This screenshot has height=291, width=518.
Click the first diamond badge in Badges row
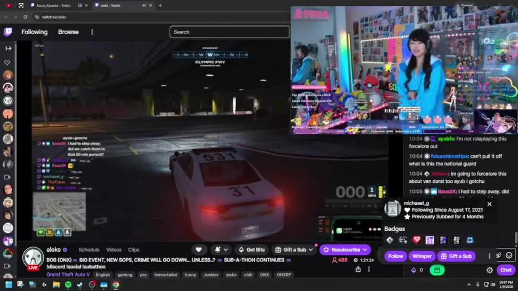coord(390,240)
